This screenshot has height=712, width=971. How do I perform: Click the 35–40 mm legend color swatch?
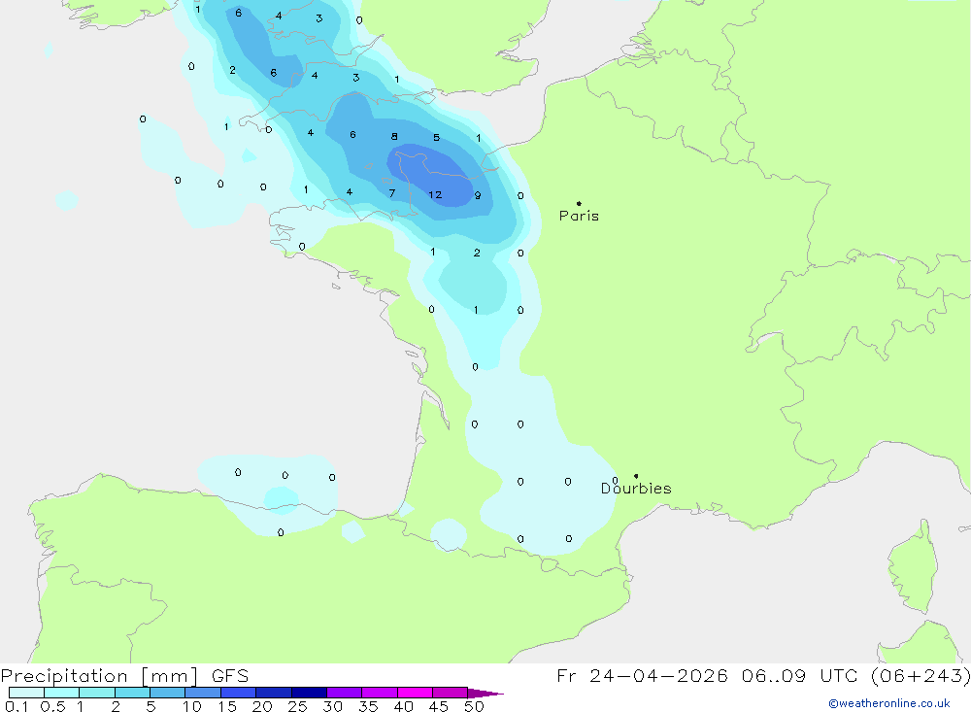(x=380, y=693)
